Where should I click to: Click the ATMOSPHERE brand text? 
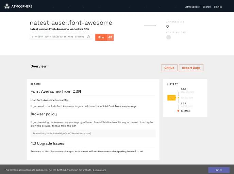pos(22,6)
